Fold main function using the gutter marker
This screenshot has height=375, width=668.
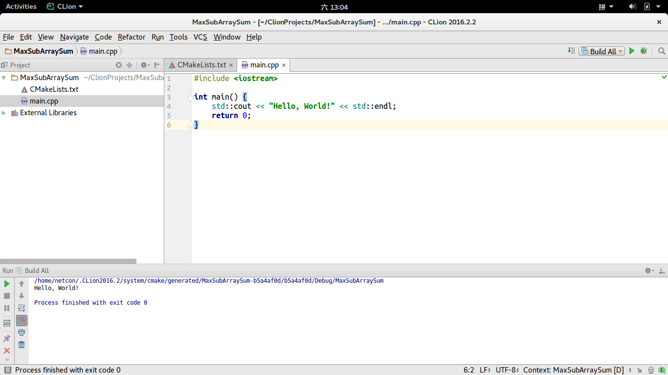coord(191,97)
